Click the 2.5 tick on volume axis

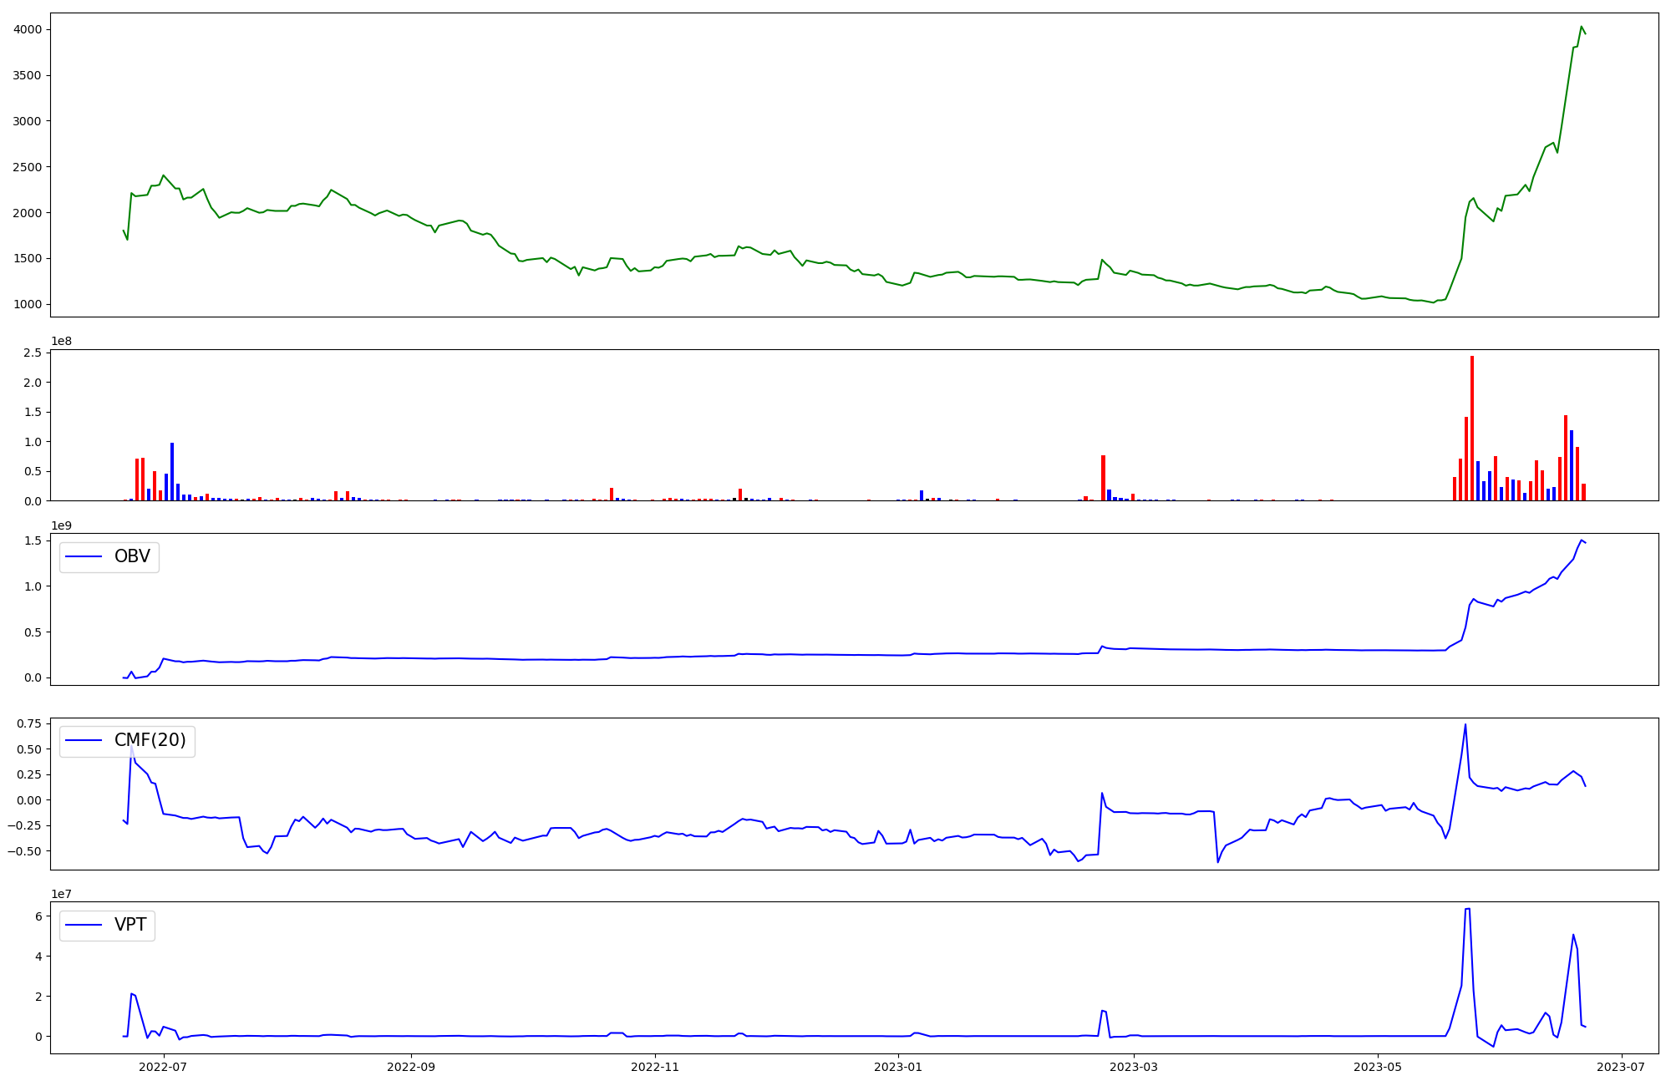(33, 353)
